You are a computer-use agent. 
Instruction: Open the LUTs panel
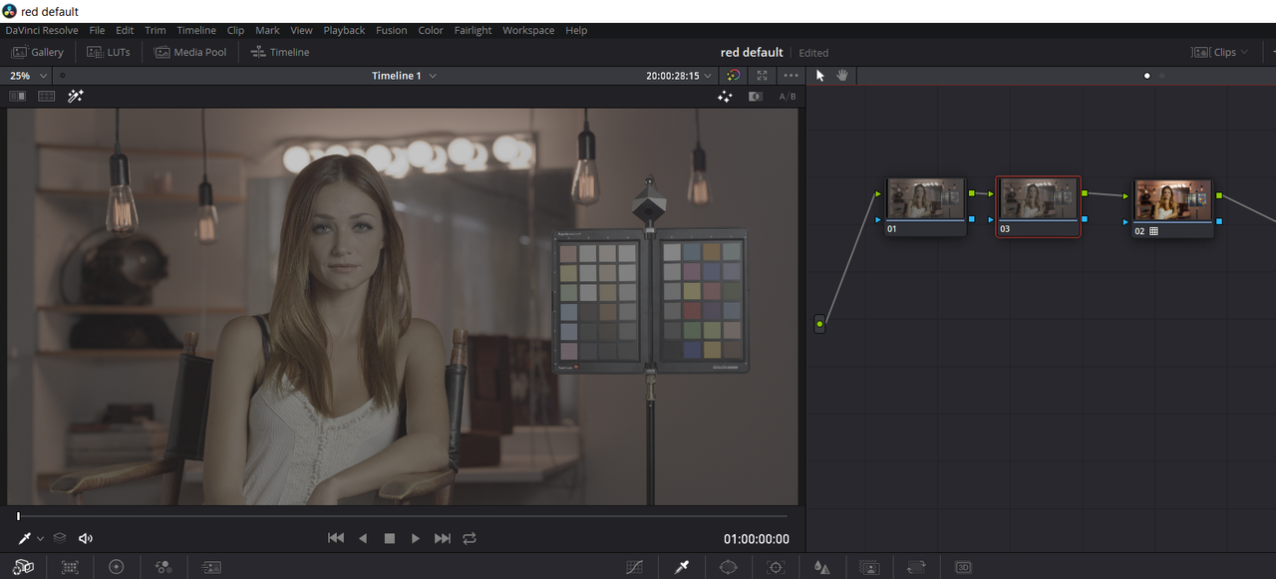[x=109, y=52]
